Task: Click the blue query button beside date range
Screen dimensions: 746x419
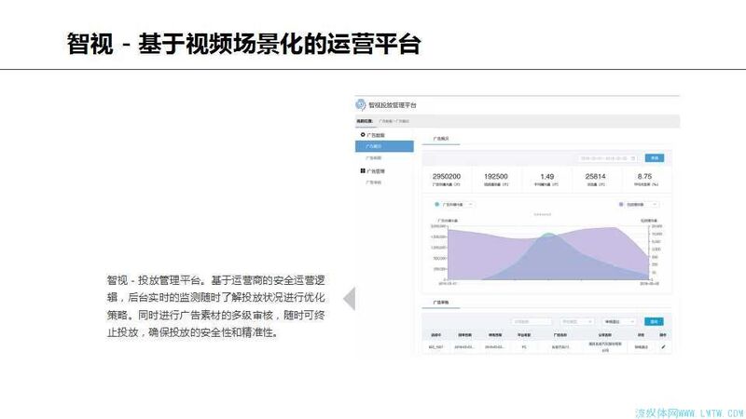Action: click(655, 158)
